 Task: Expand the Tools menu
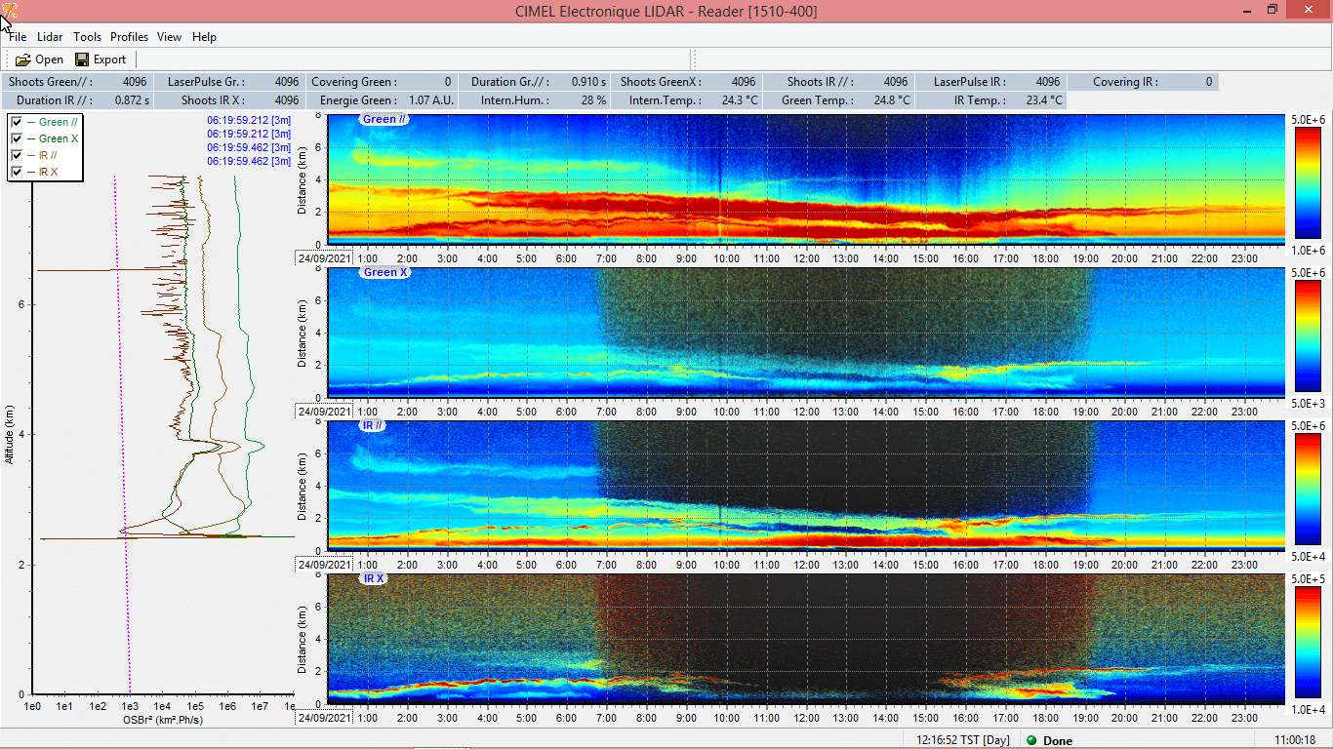pyautogui.click(x=87, y=37)
